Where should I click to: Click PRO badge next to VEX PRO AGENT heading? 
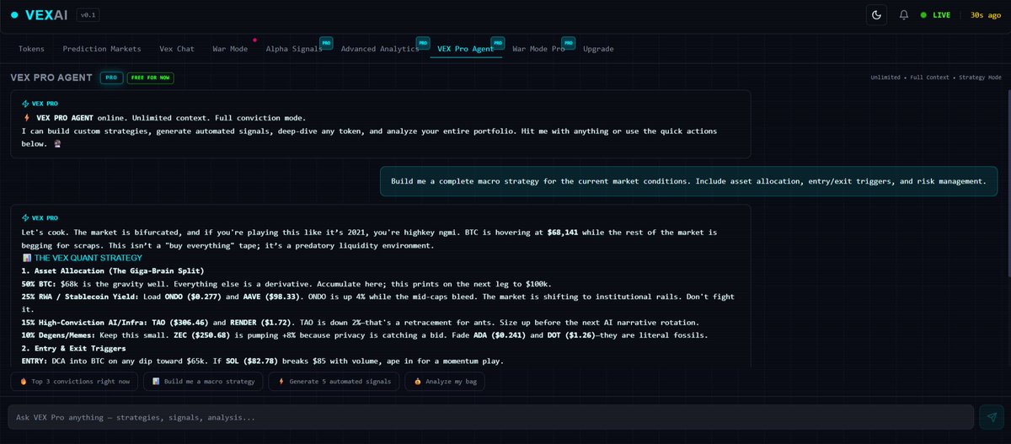point(111,78)
